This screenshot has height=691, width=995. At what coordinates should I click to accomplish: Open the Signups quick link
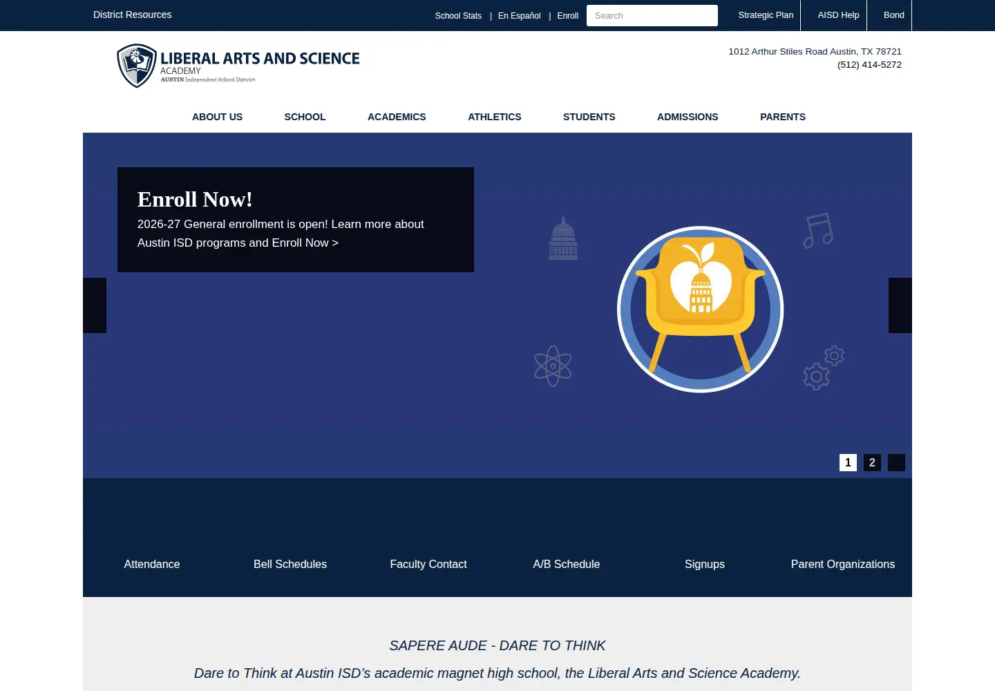click(x=705, y=564)
